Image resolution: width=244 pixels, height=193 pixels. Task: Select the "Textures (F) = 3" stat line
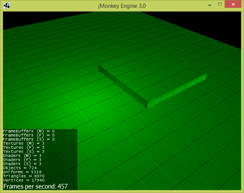24,147
